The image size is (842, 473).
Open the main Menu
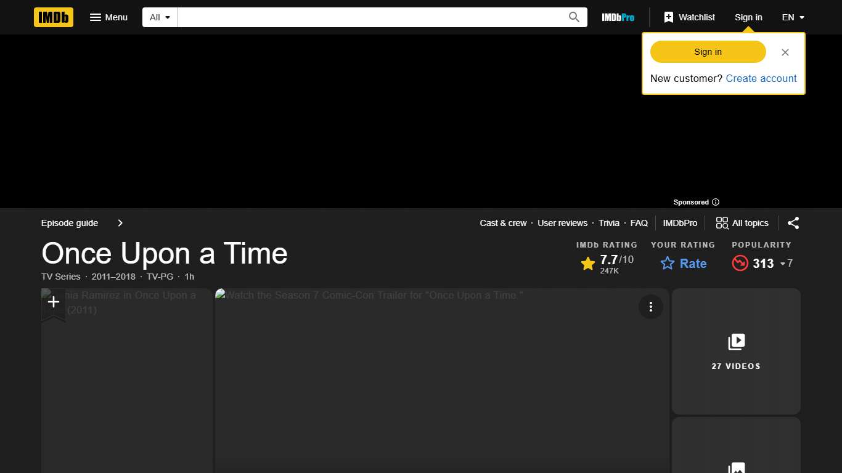[x=108, y=17]
